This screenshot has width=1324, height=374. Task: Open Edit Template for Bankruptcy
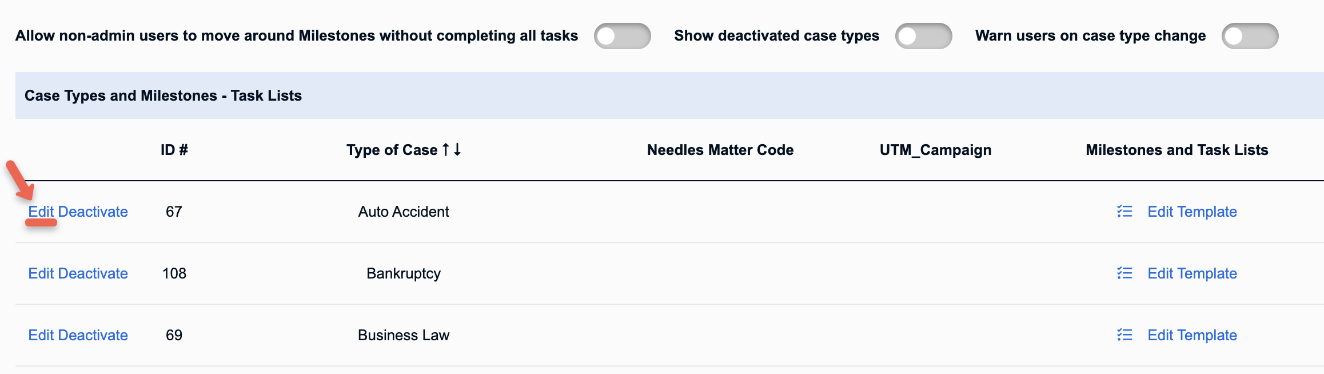tap(1193, 274)
